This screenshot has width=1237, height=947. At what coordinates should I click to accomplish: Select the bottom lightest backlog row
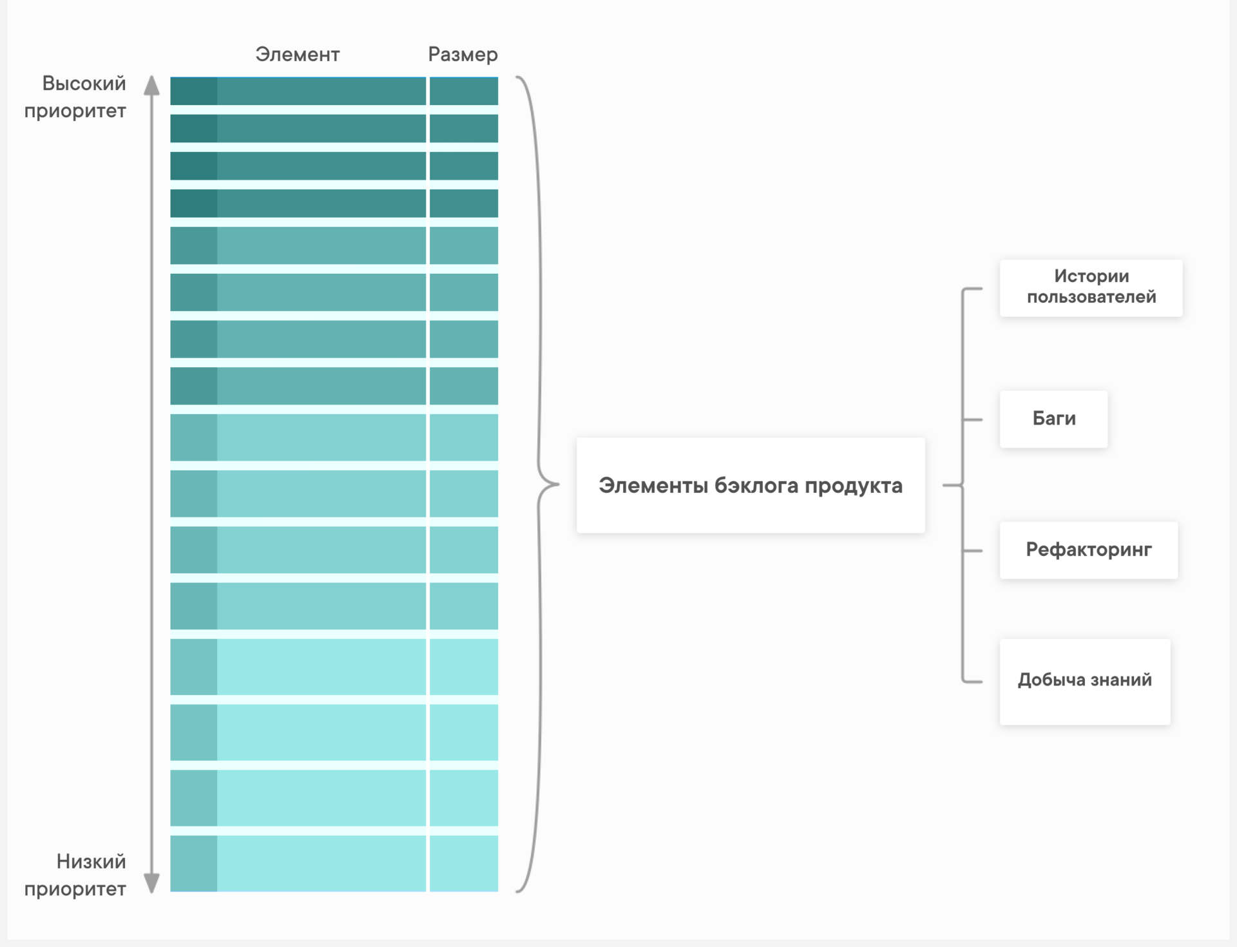coord(334,863)
